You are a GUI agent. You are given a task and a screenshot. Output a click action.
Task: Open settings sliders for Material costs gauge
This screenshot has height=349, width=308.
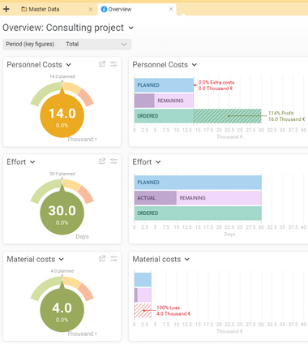tap(113, 259)
